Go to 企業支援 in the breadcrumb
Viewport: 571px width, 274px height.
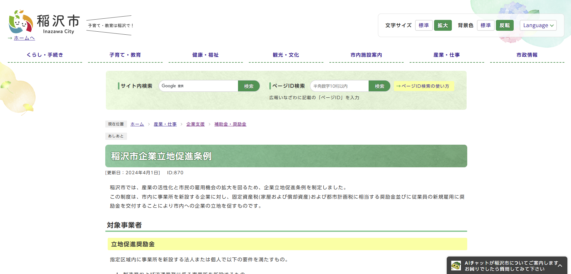(x=195, y=124)
